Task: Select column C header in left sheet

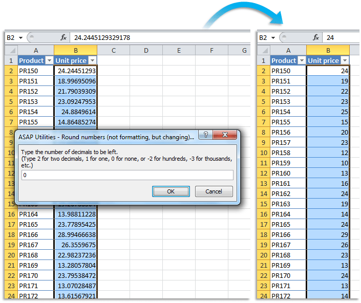Action: 114,50
